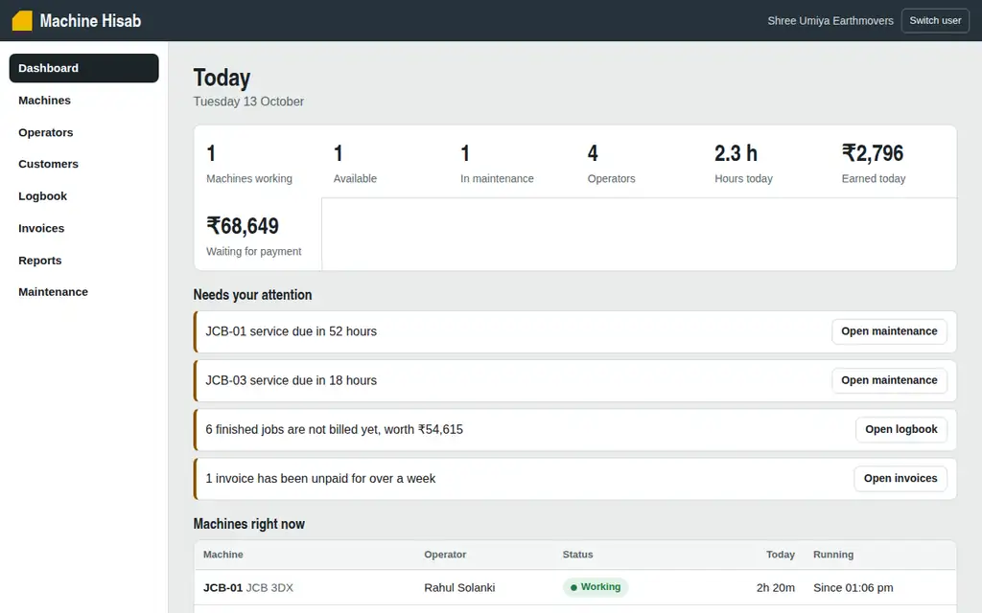Image resolution: width=982 pixels, height=613 pixels.
Task: Click operator name Rahul Solanki
Action: pos(459,587)
